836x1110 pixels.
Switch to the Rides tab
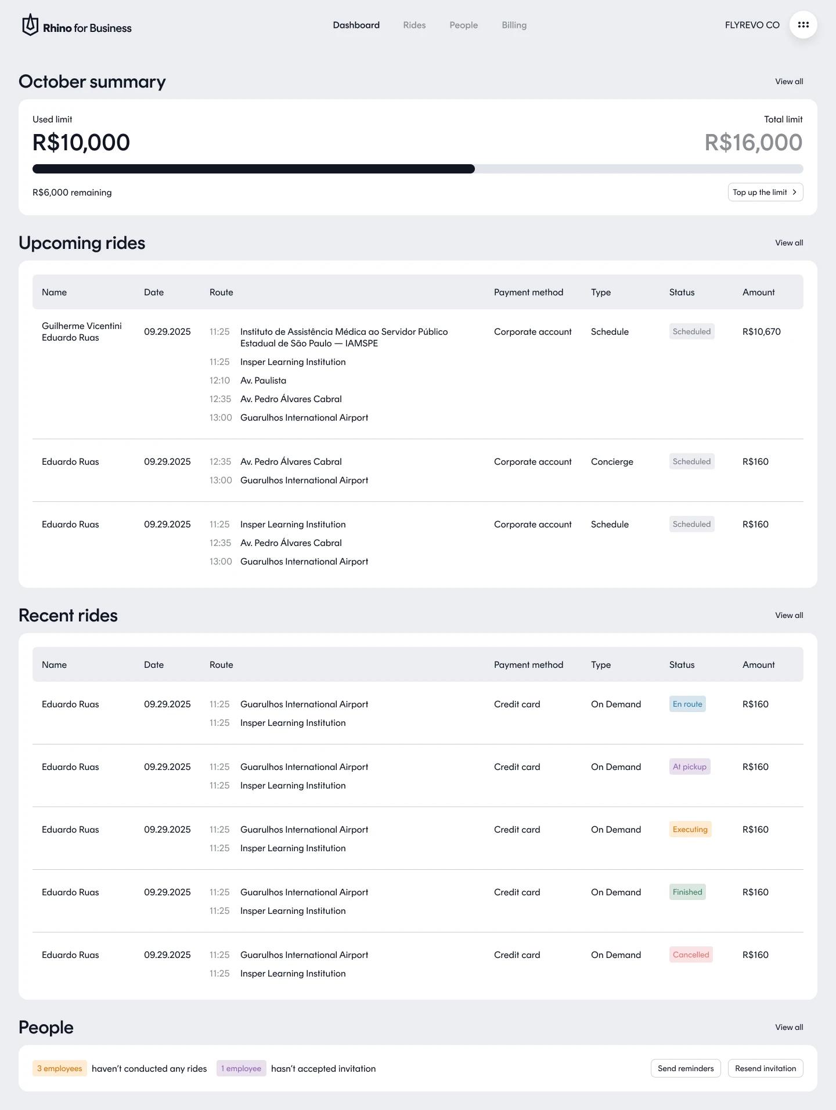tap(415, 25)
